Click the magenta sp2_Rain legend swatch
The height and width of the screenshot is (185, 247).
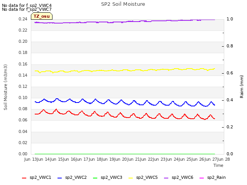(x=201, y=178)
